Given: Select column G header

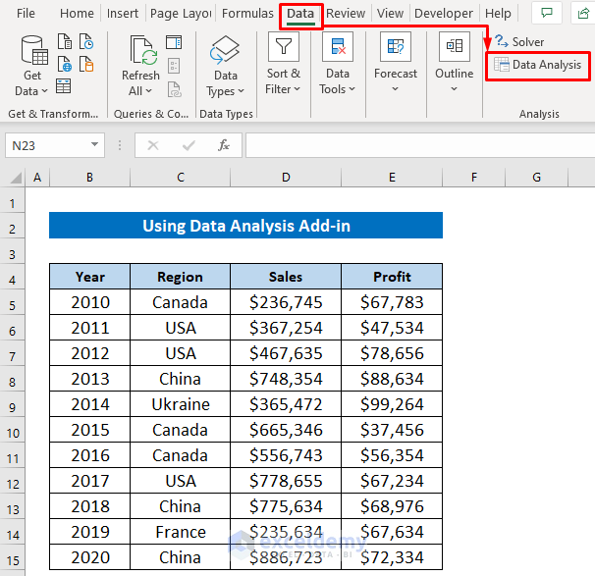Looking at the screenshot, I should pos(536,177).
